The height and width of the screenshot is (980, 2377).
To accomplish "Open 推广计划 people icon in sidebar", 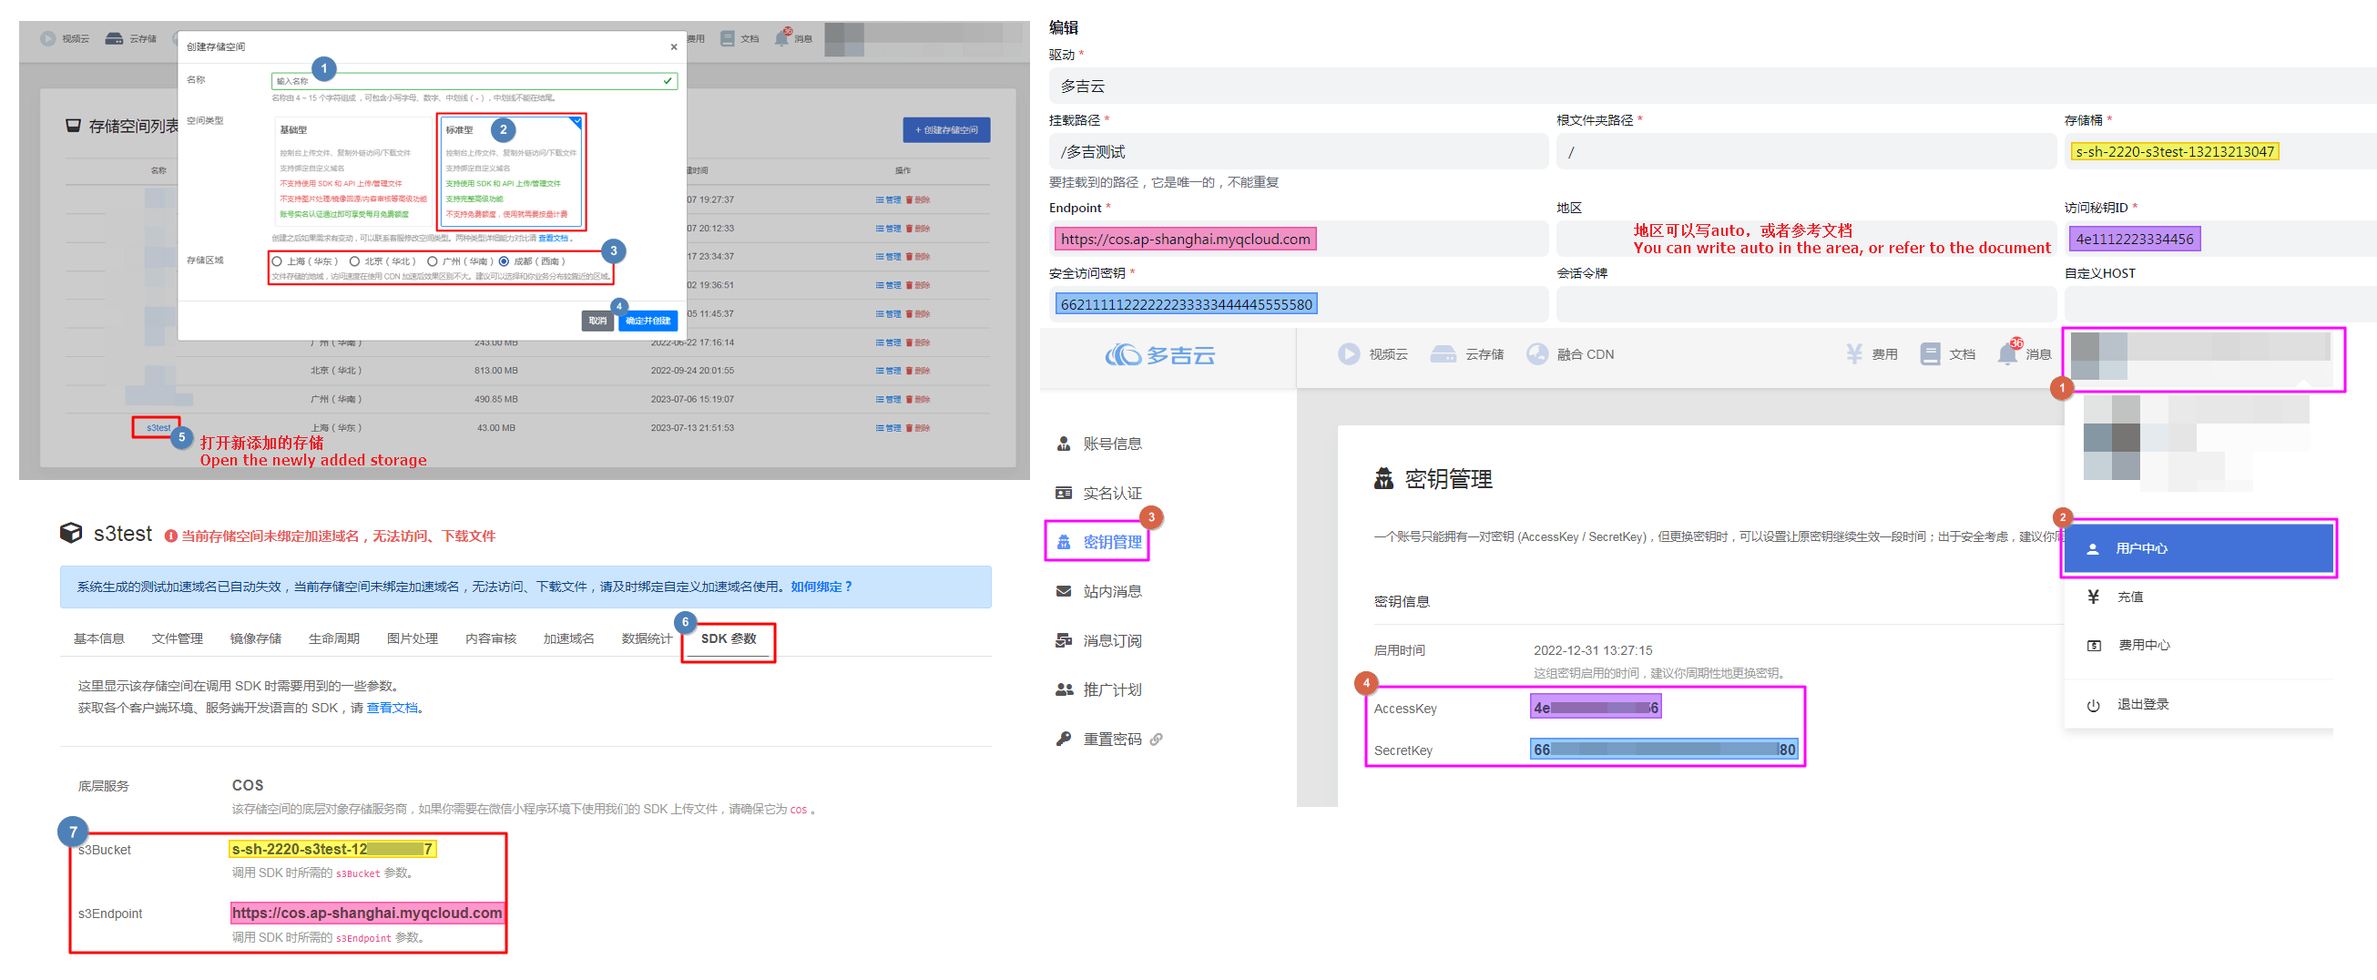I will click(1064, 689).
